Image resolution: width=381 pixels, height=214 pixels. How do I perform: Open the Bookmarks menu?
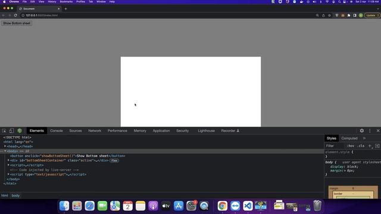66,2
